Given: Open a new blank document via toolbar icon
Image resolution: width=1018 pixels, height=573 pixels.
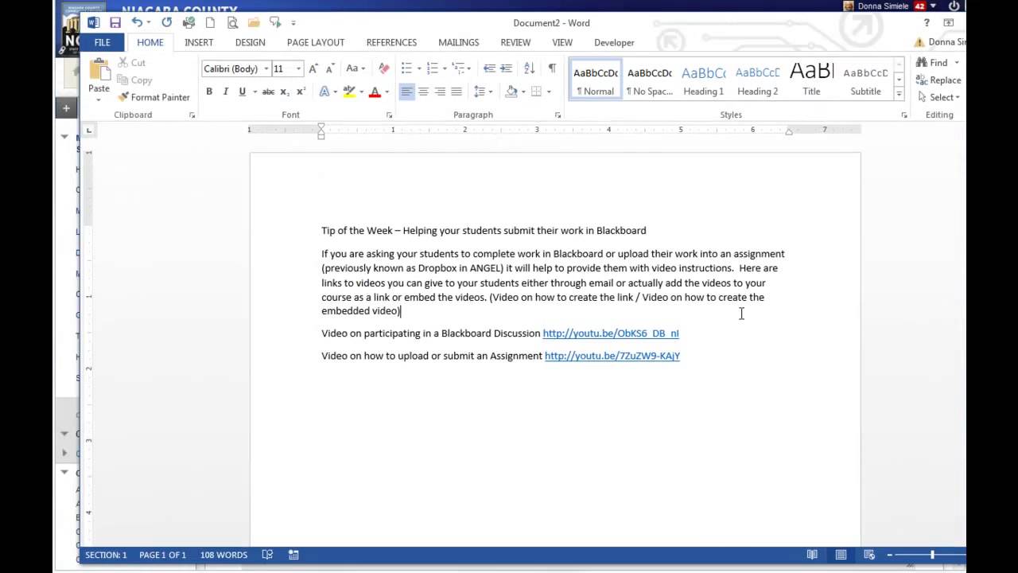Looking at the screenshot, I should click(210, 22).
